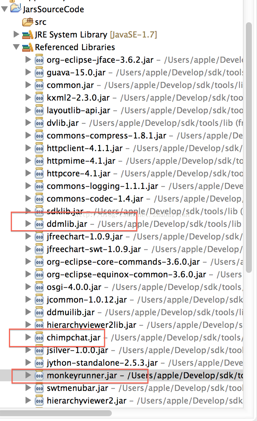Expand guava-15.0.jar contents
257x421 pixels.
click(x=28, y=72)
